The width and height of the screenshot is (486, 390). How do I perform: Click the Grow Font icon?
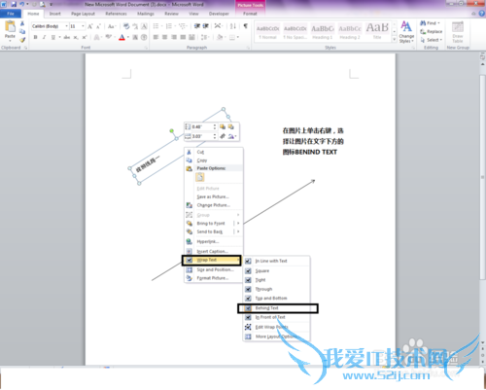pos(90,26)
